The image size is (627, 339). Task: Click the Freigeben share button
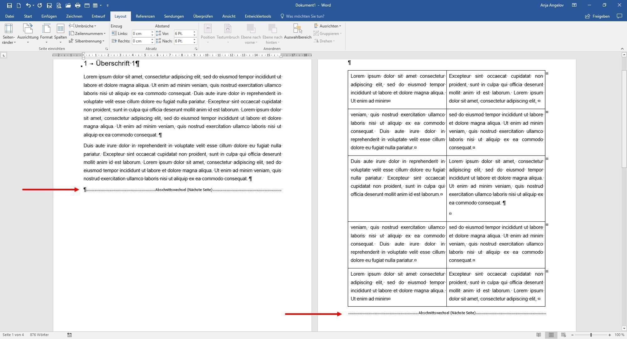click(598, 16)
